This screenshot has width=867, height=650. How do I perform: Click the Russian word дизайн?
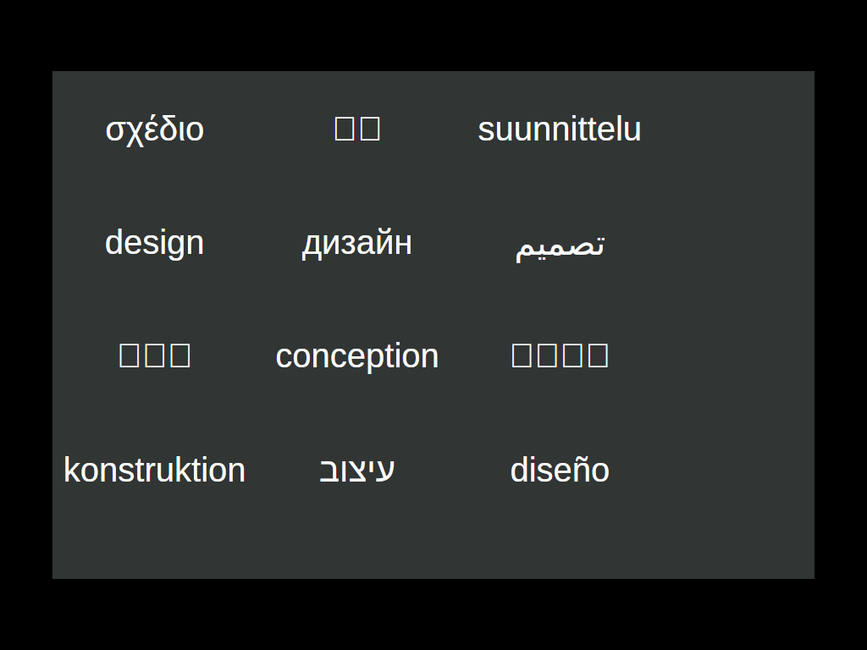point(356,243)
